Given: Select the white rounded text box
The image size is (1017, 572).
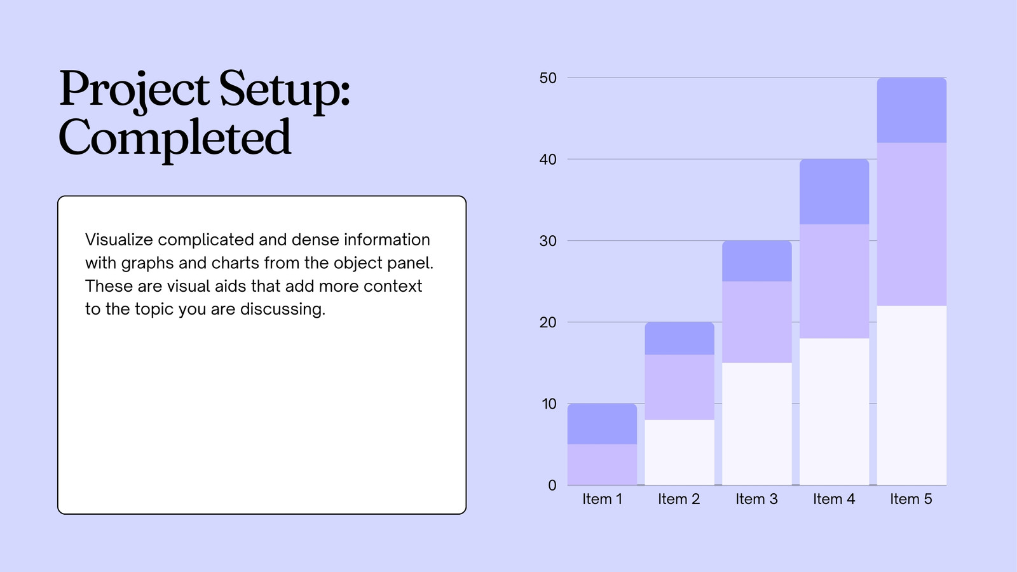Looking at the screenshot, I should click(262, 355).
